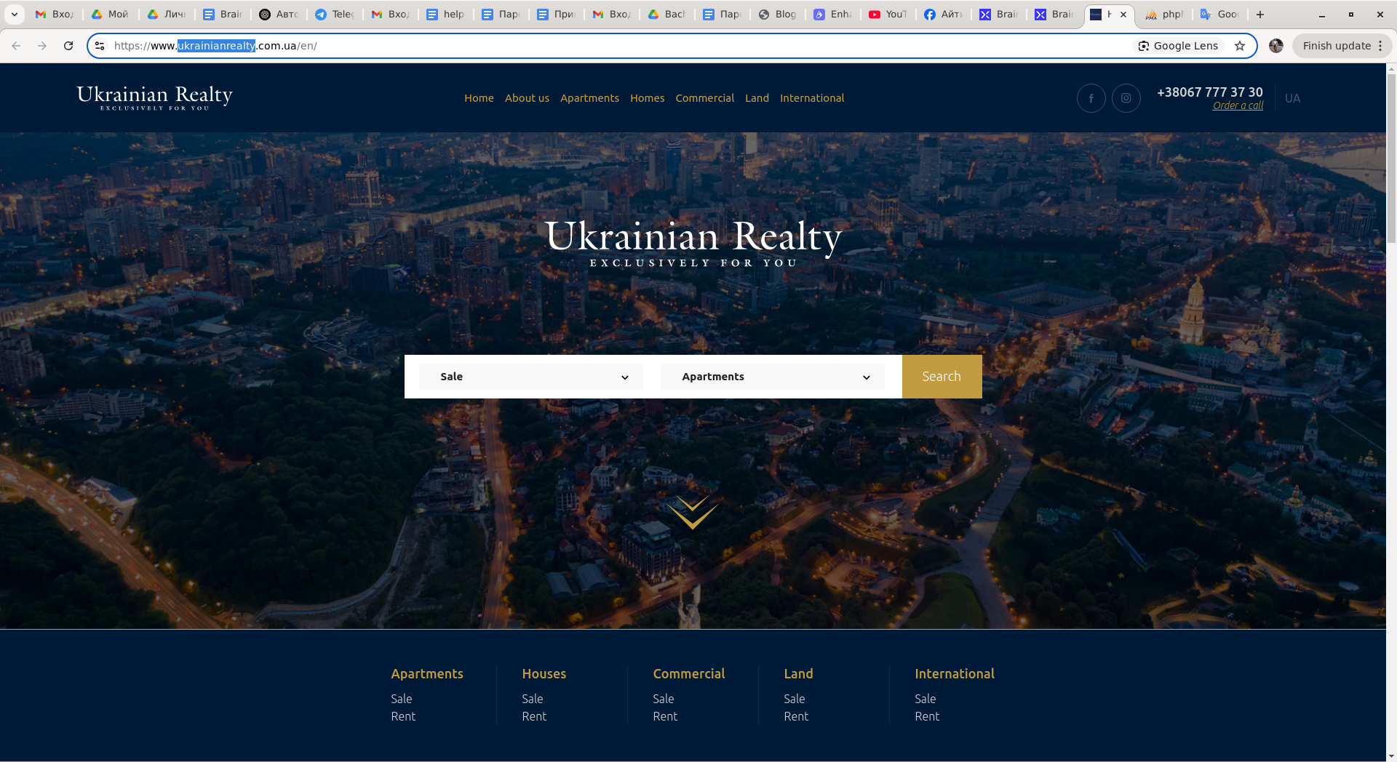Select Commercial in the navigation menu
Image resolution: width=1397 pixels, height=762 pixels.
(x=704, y=97)
